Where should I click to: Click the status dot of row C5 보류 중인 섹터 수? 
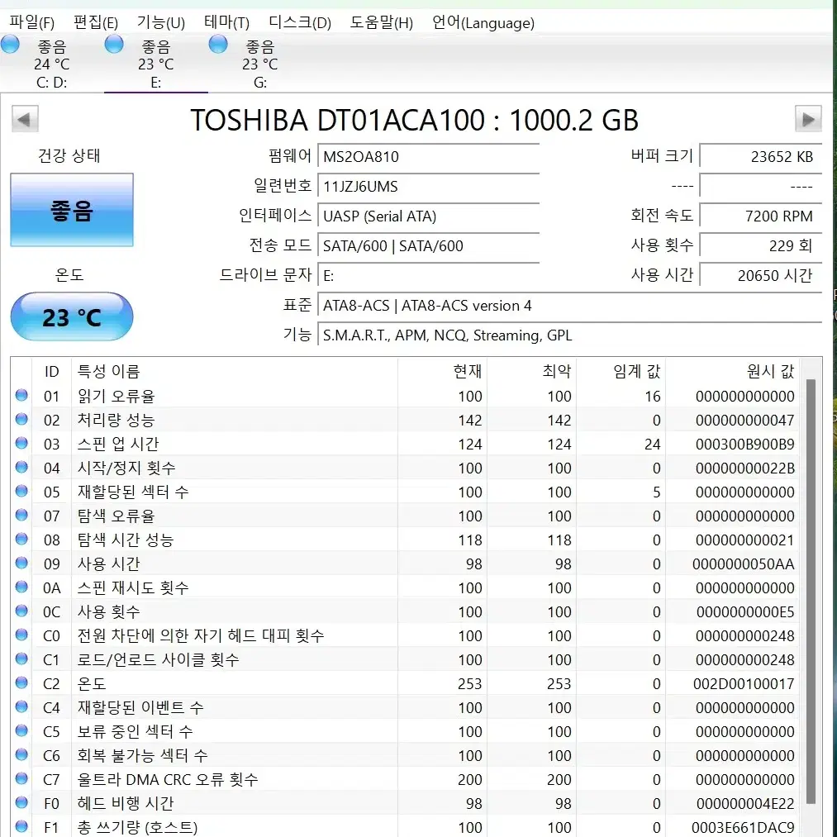21,730
